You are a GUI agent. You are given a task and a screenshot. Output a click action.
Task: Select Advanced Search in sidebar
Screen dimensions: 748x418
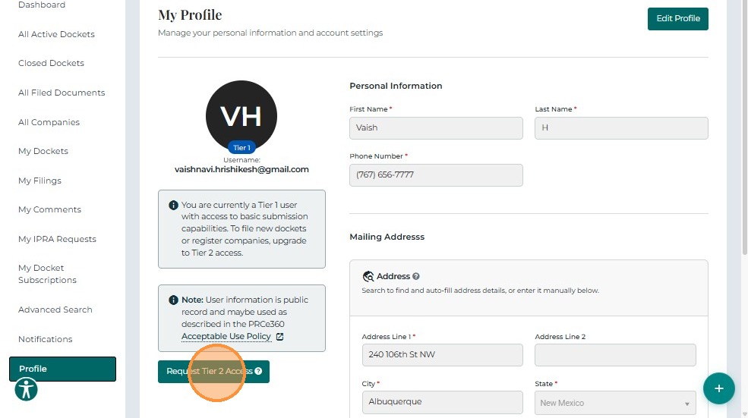(x=55, y=310)
